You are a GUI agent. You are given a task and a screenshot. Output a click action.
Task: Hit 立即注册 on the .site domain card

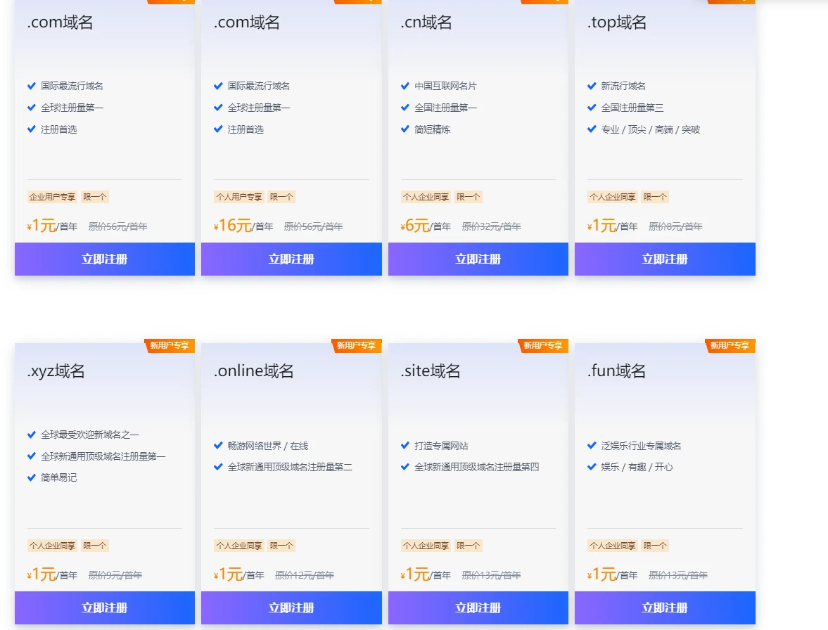coord(478,607)
